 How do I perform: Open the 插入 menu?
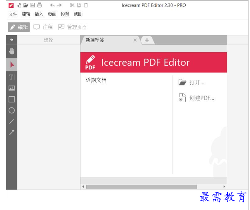click(x=39, y=14)
